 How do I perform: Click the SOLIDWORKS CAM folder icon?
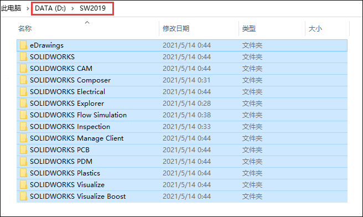click(x=23, y=68)
